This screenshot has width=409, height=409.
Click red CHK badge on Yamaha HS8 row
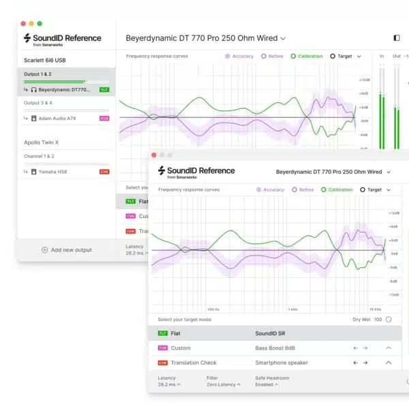[104, 172]
